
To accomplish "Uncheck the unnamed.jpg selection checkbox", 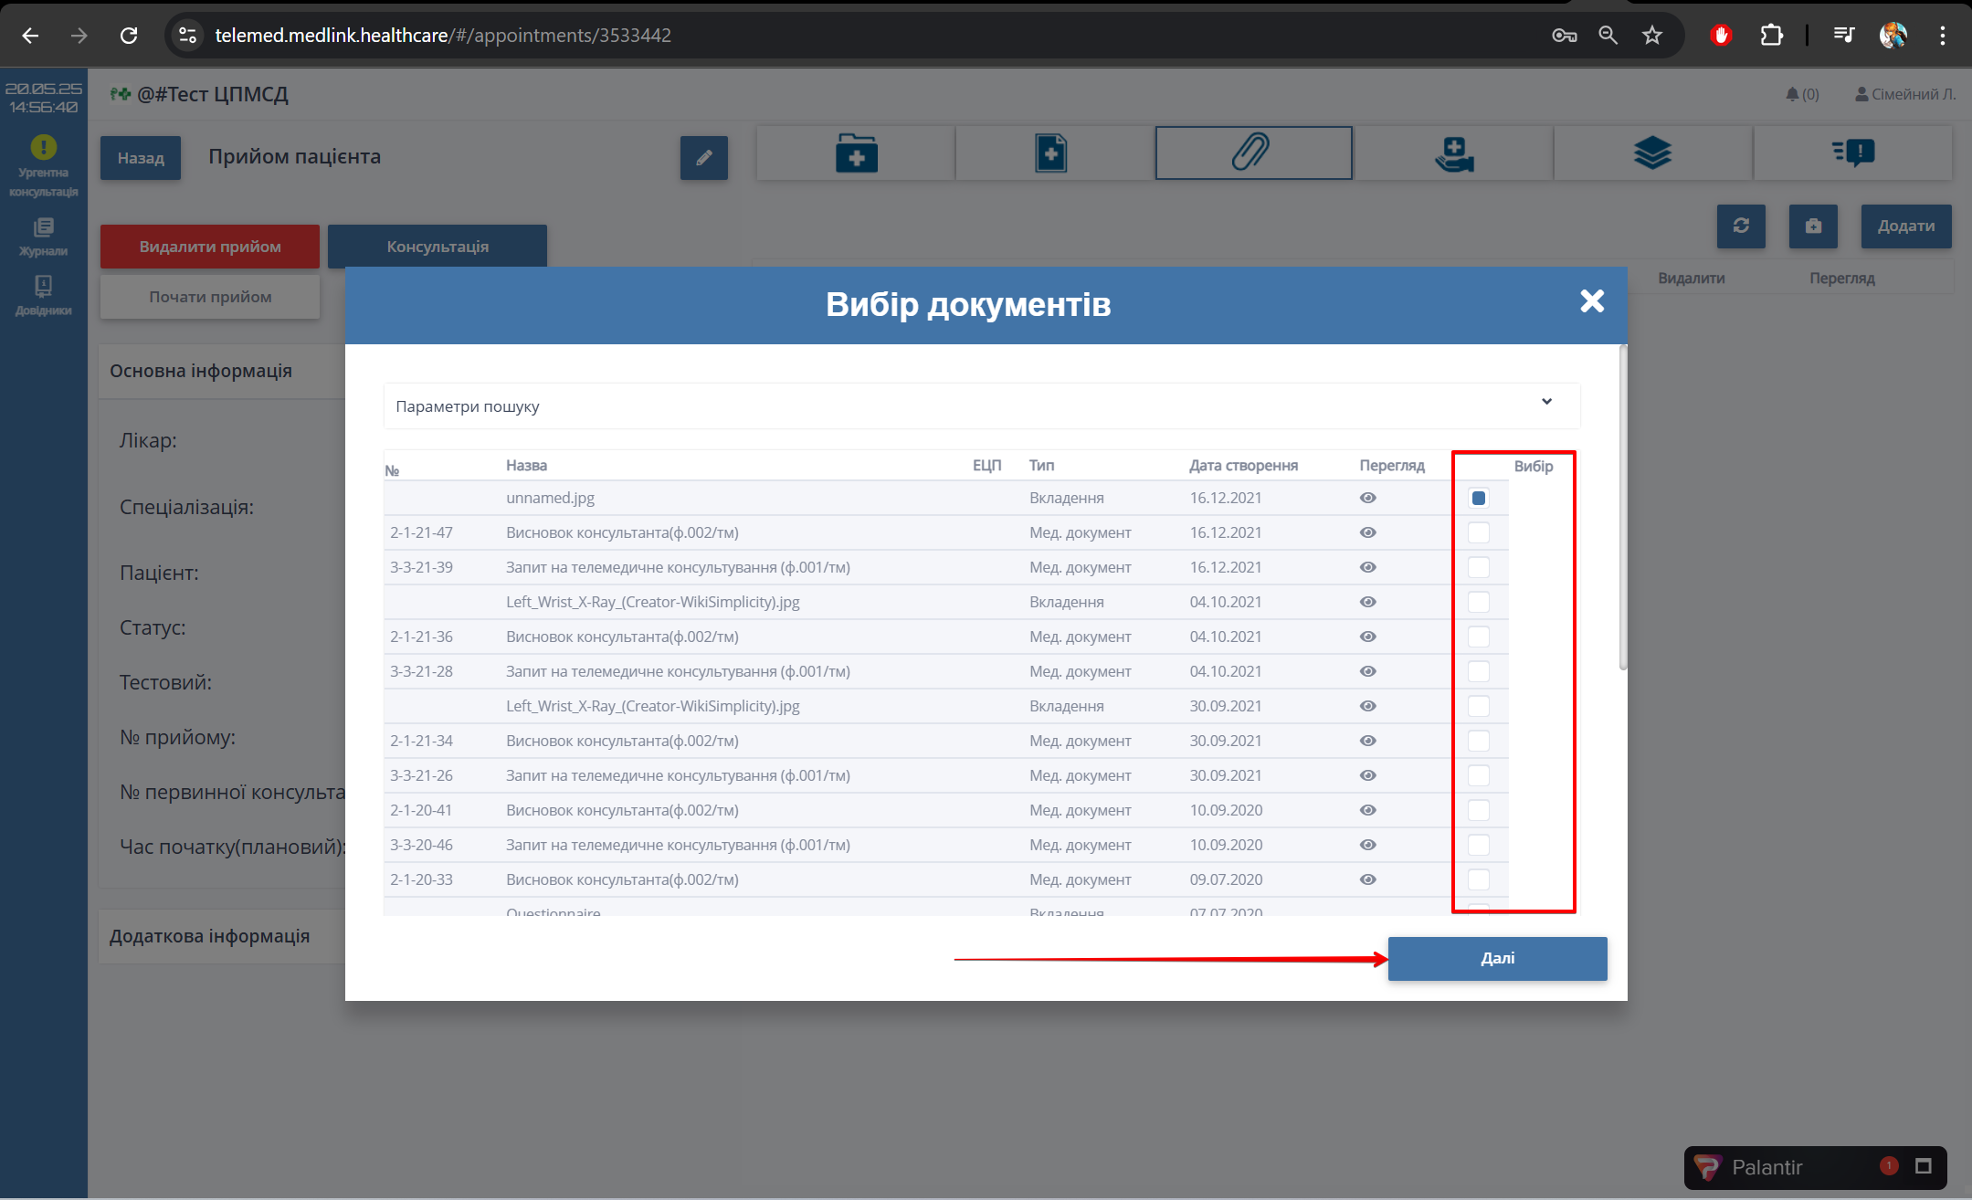I will [x=1478, y=498].
